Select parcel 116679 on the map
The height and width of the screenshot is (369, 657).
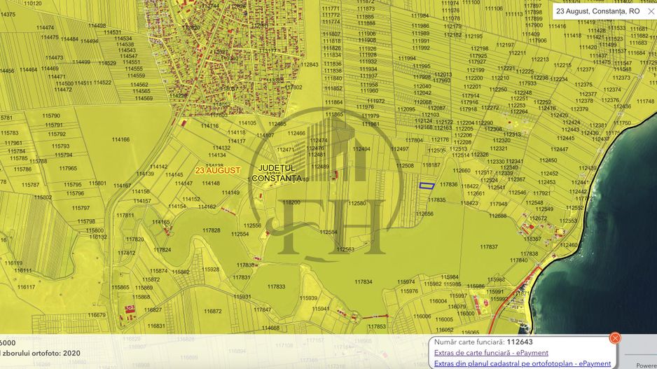(96, 314)
